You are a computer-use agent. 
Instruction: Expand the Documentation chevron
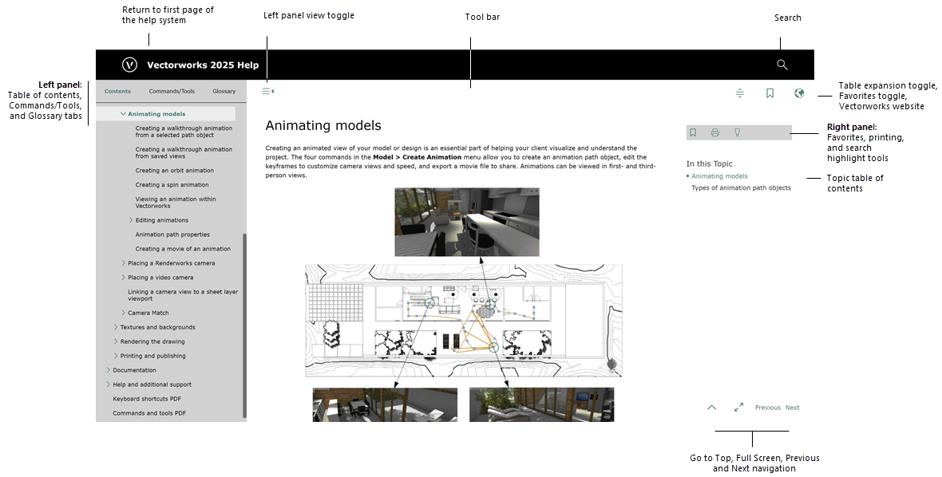tap(108, 370)
